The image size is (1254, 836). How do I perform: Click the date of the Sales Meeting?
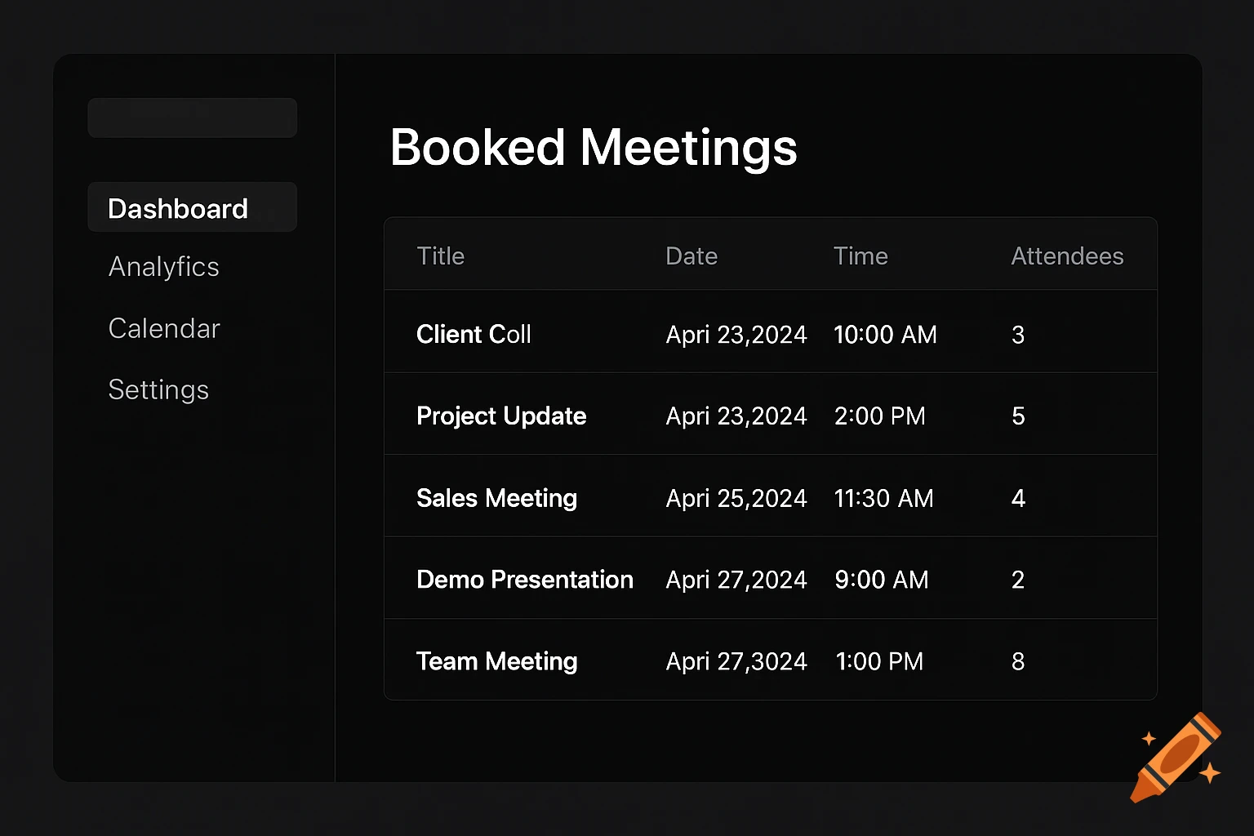pos(736,498)
